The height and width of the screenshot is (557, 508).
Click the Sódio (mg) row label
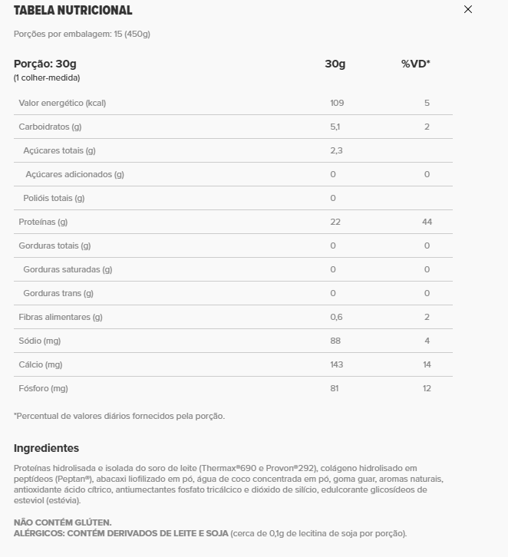39,341
